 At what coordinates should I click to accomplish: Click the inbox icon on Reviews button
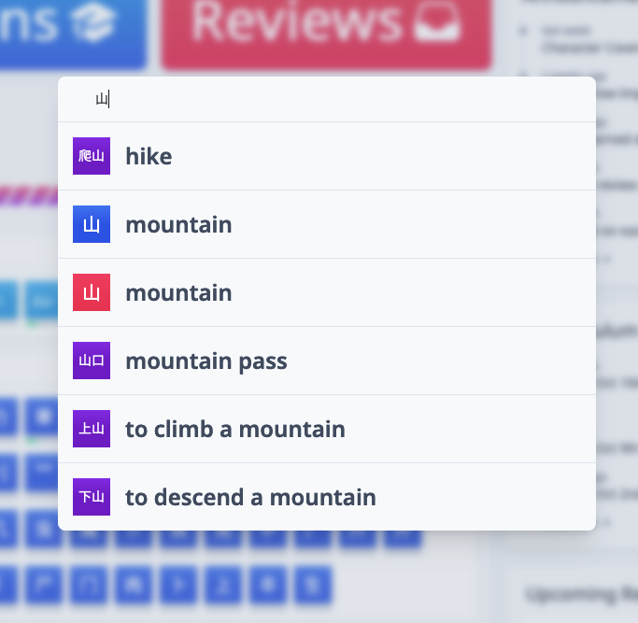(x=438, y=21)
